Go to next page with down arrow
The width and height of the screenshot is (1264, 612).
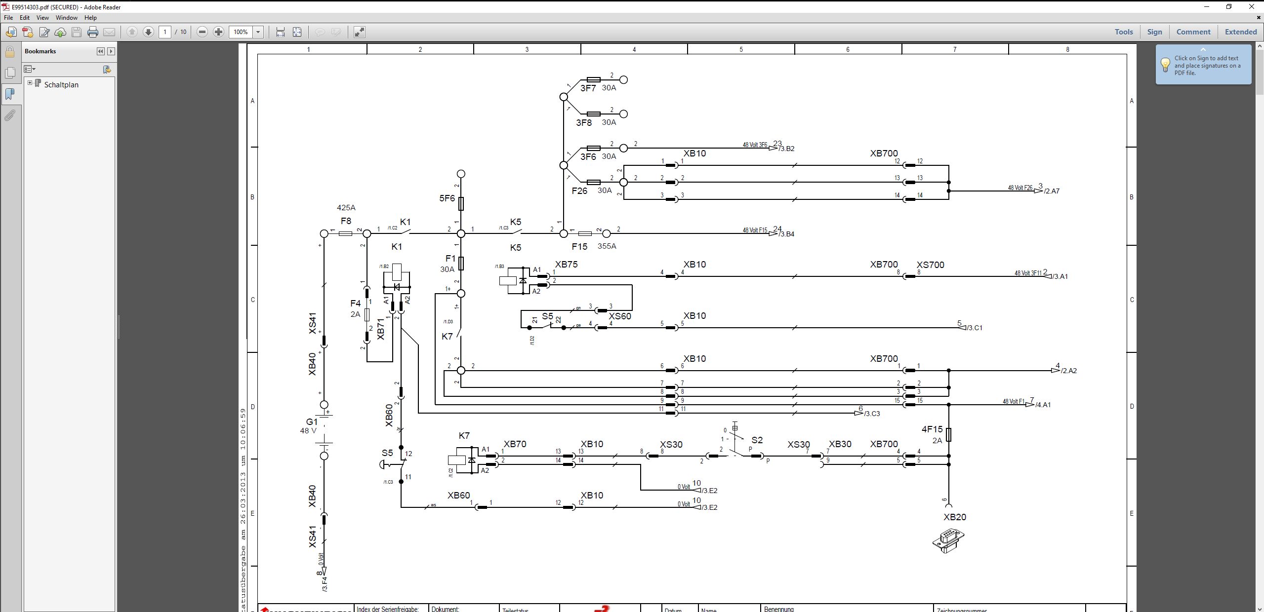[x=148, y=32]
